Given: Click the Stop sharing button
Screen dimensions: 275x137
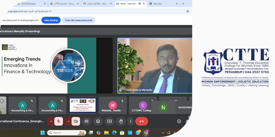Looking at the screenshot, I should pos(51,20).
